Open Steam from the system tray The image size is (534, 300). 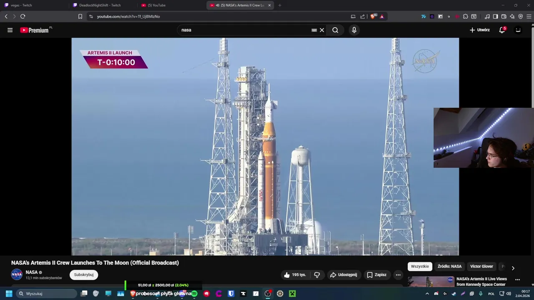(454, 294)
